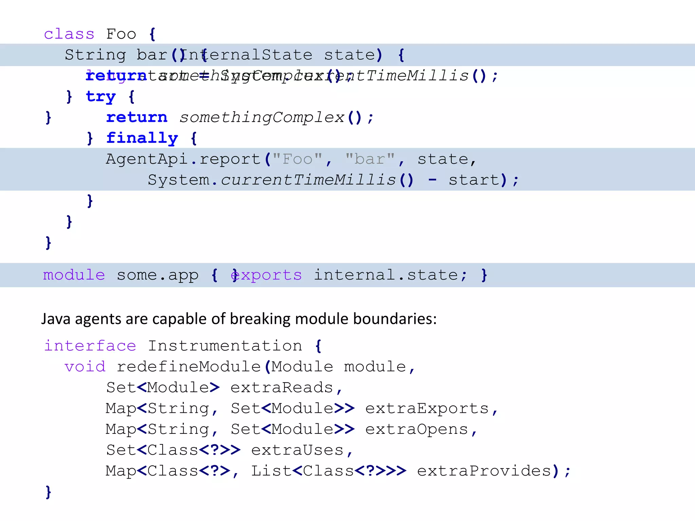Click the 'AgentApi.report("Foo", "bar", state,' line
This screenshot has width=695, height=521.
(x=291, y=159)
